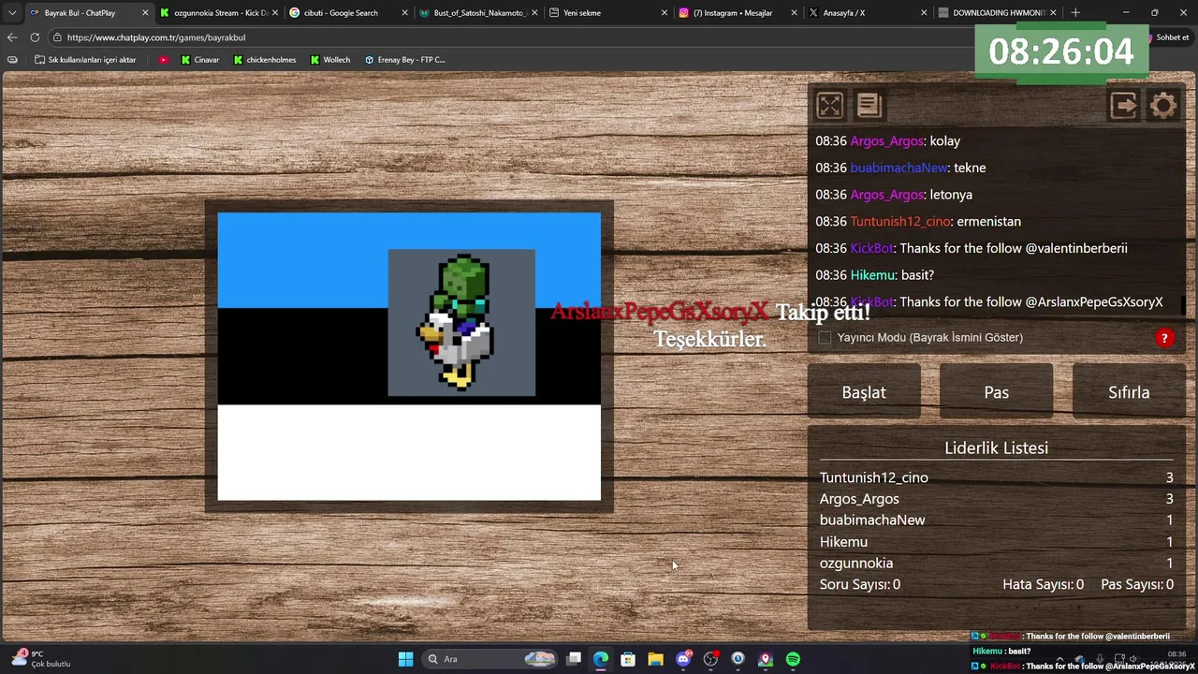Click the chatplay.com.tr address bar
1198x674 pixels.
tap(505, 37)
